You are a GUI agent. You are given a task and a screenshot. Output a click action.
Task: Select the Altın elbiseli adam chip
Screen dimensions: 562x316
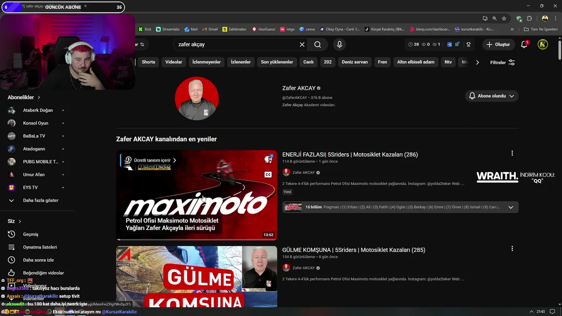pyautogui.click(x=416, y=62)
